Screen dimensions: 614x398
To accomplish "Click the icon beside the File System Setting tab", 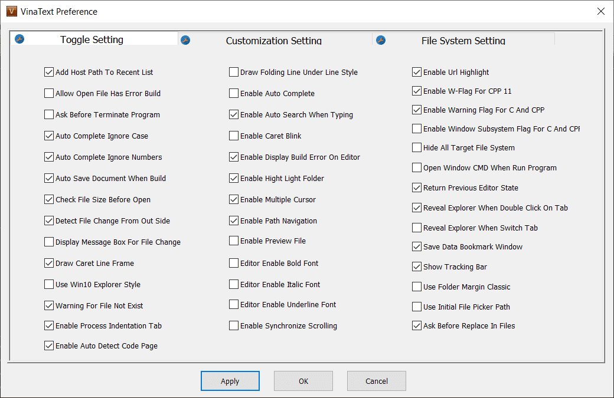I will [381, 40].
